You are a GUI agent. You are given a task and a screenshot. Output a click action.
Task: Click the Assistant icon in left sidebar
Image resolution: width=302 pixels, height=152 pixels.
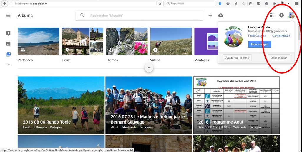pyautogui.click(x=8, y=33)
